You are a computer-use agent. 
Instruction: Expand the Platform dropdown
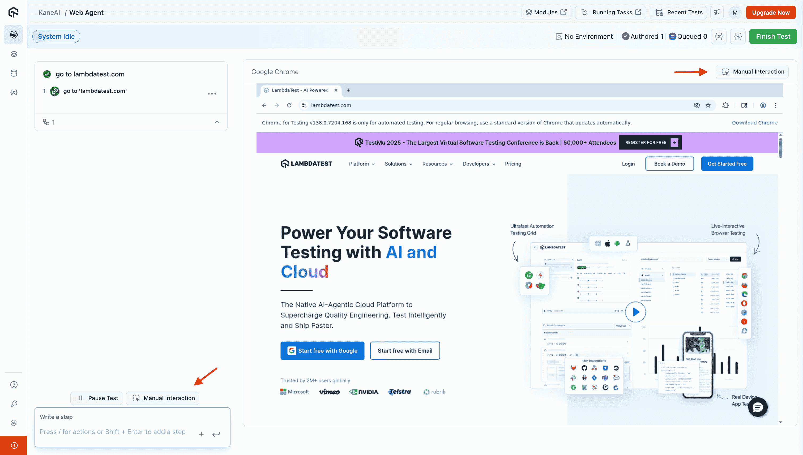coord(362,164)
